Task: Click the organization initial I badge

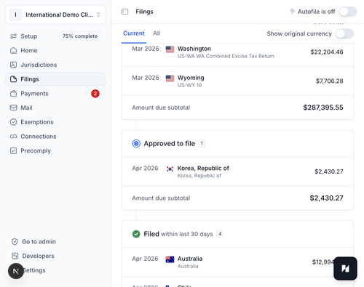Action: pos(15,15)
